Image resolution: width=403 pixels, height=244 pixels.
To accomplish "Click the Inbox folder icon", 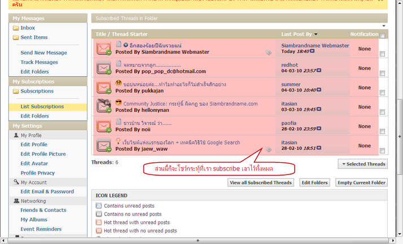I will [x=16, y=28].
